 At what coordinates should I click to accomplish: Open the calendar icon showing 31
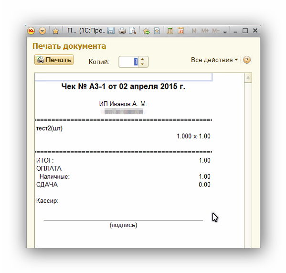(x=180, y=31)
